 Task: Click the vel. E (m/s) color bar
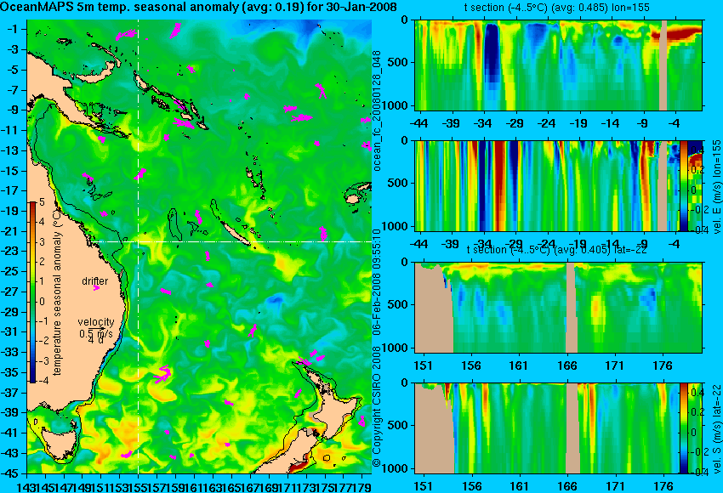(x=684, y=186)
